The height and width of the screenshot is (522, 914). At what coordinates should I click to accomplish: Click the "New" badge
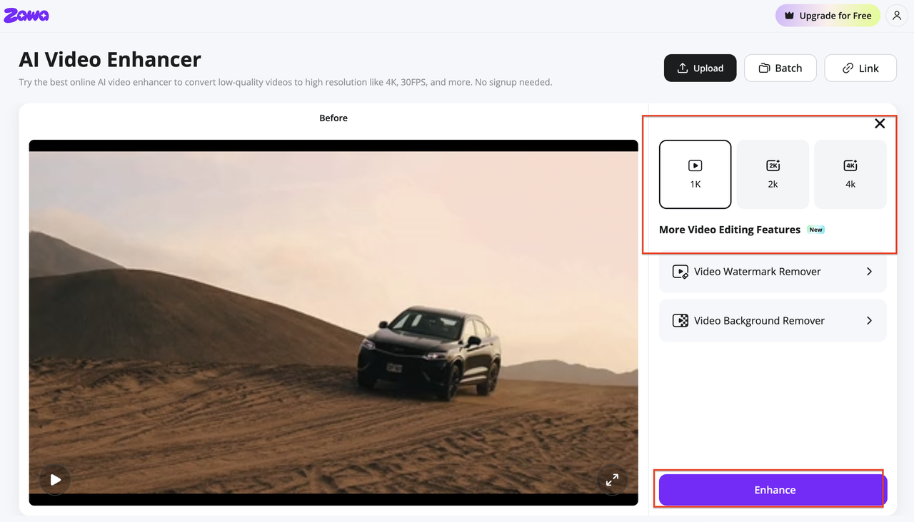click(815, 230)
